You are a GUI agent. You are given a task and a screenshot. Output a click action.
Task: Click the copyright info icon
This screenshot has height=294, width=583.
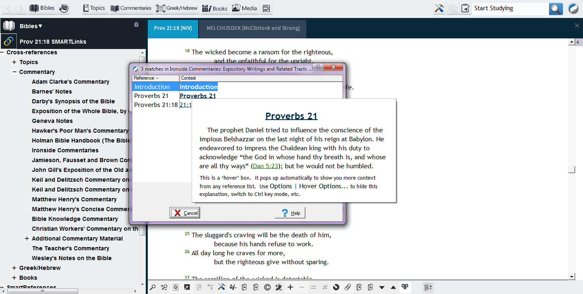point(267,287)
